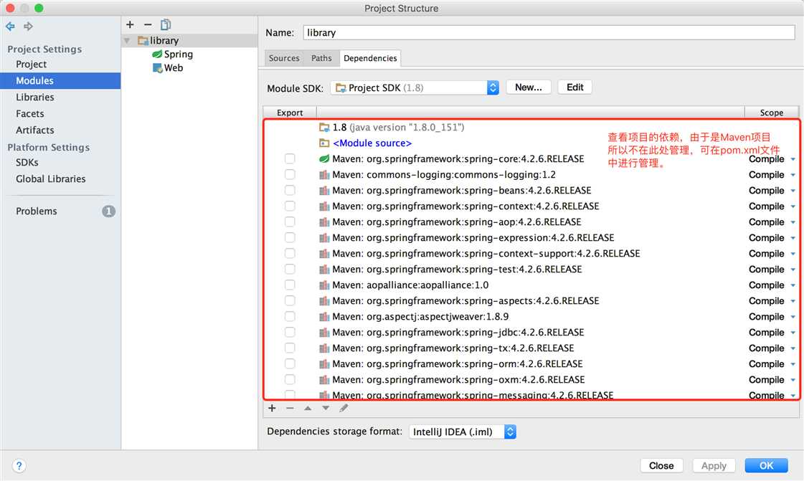Viewport: 804px width, 481px height.
Task: Click the commons-logging library icon
Action: (x=324, y=175)
